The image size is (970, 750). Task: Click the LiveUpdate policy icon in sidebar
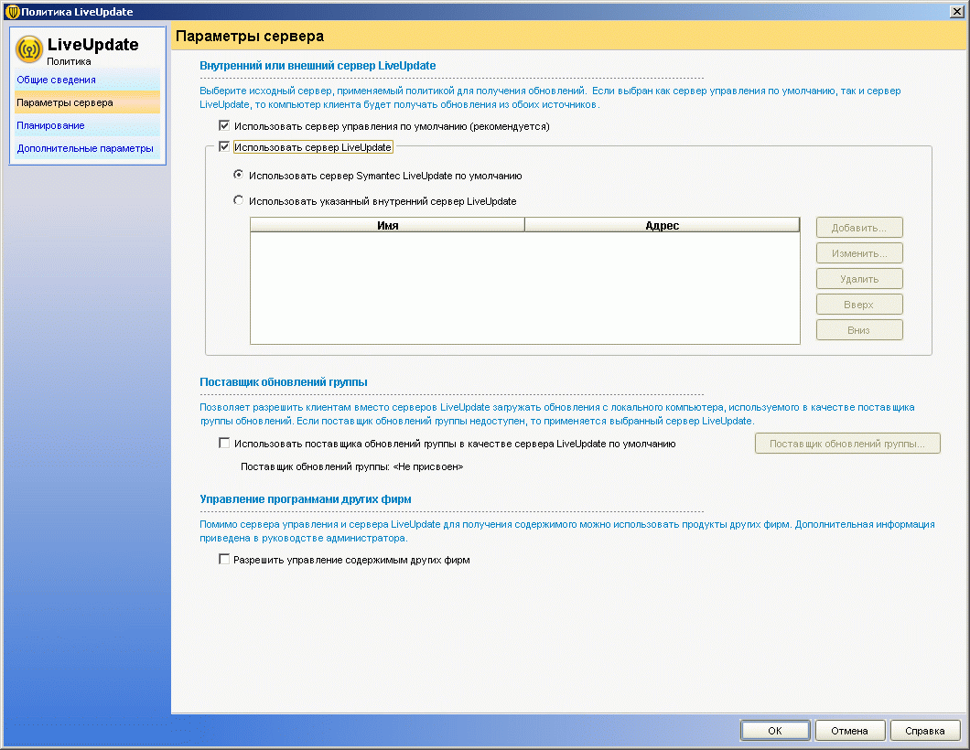click(29, 49)
